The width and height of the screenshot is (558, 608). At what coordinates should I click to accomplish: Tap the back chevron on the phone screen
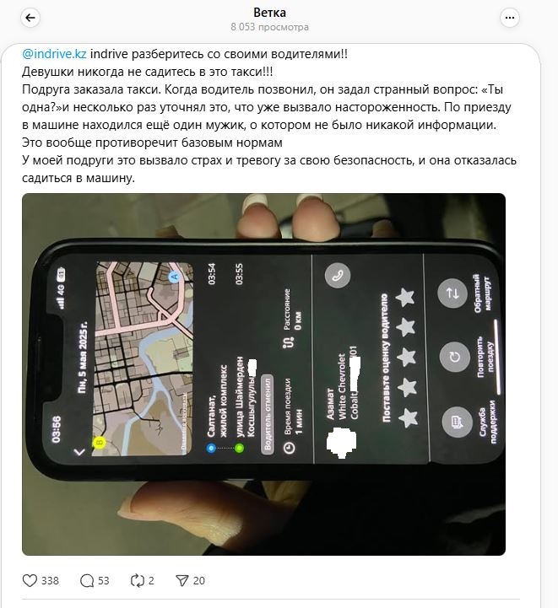(79, 452)
